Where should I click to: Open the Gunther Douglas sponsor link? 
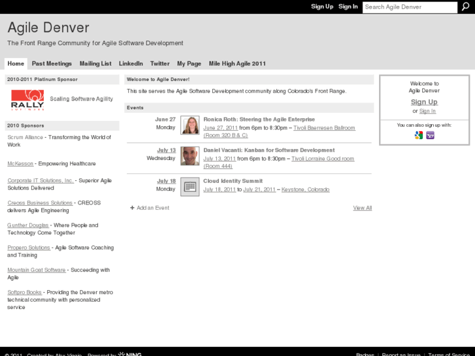(28, 225)
